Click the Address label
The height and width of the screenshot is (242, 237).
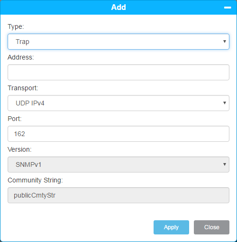point(21,57)
